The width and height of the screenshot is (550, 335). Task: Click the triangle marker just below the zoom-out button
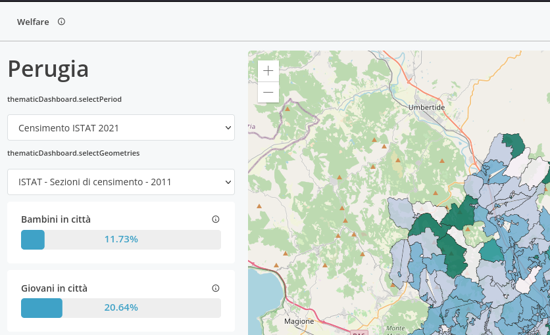point(287,109)
